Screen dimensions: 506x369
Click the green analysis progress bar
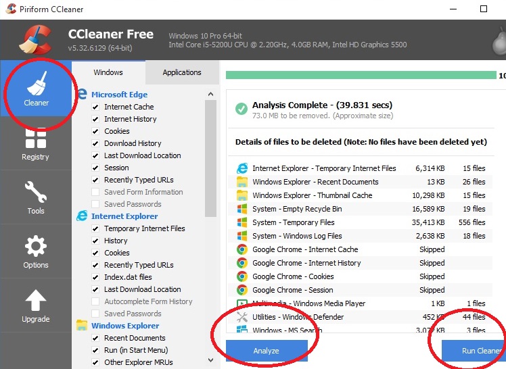click(361, 75)
